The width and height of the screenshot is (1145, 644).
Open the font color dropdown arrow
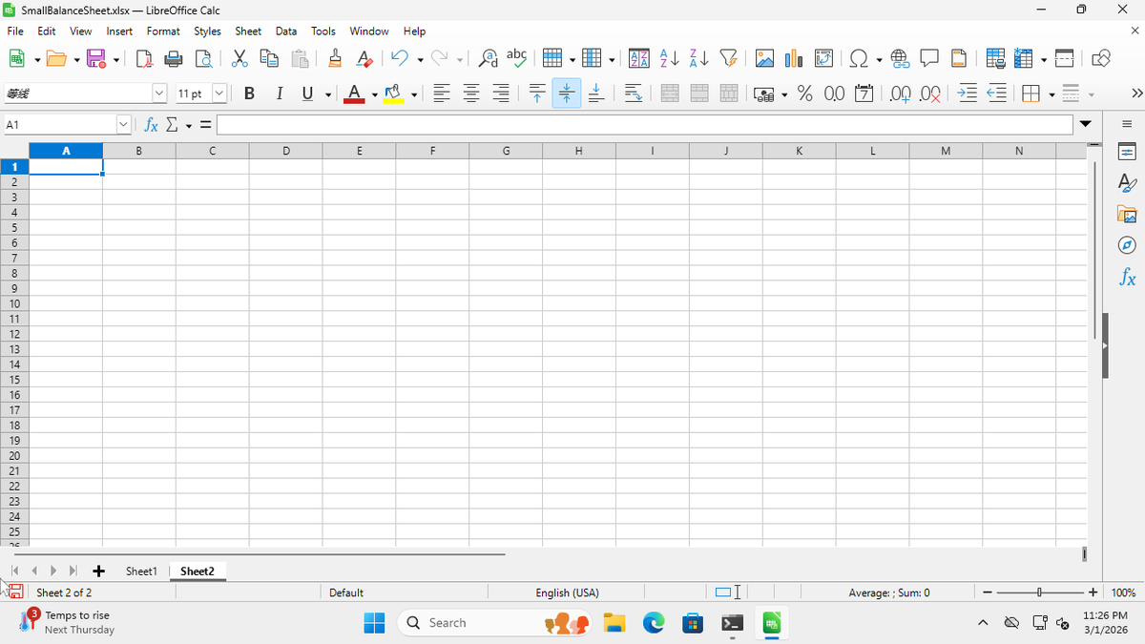373,93
